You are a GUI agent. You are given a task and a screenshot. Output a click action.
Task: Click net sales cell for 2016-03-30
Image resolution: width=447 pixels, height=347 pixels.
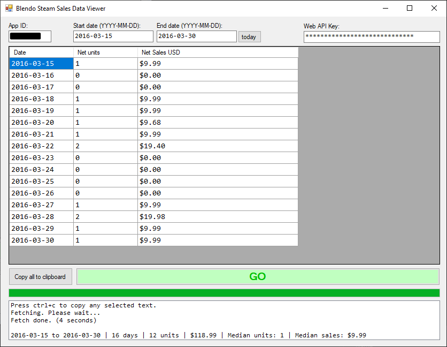tap(218, 240)
